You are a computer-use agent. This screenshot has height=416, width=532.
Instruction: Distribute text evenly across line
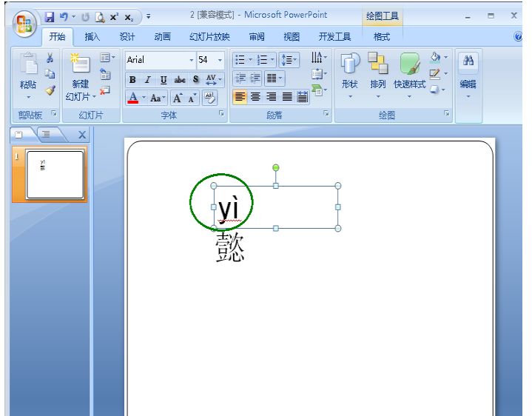click(x=303, y=97)
